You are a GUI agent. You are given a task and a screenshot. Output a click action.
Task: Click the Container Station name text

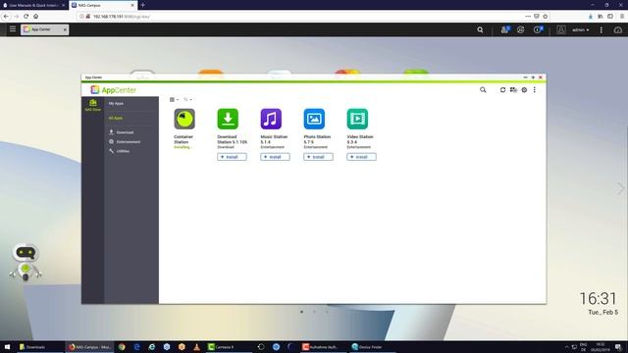183,139
